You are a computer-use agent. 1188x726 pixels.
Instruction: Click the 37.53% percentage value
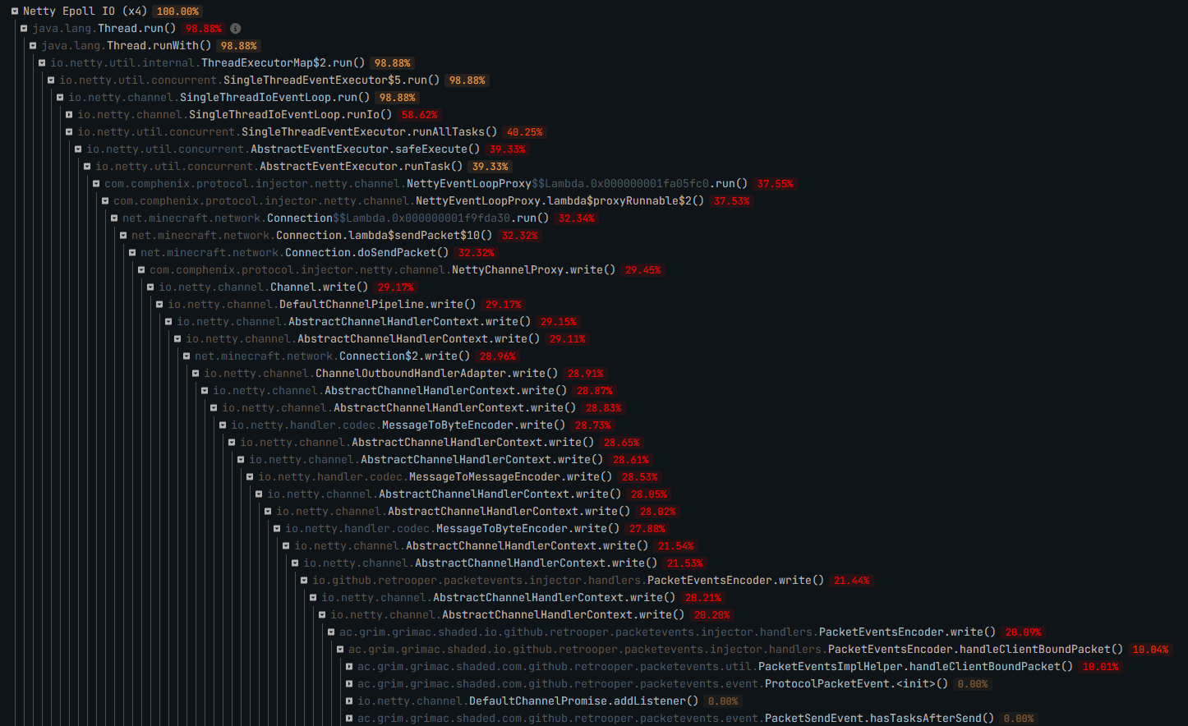732,201
